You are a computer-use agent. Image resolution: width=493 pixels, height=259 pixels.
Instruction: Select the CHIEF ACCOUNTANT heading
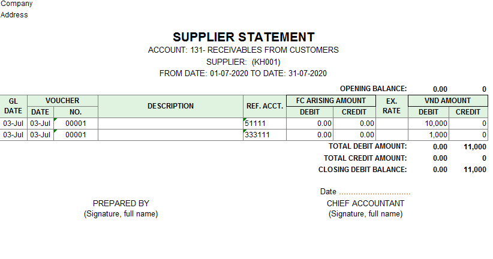pyautogui.click(x=365, y=203)
